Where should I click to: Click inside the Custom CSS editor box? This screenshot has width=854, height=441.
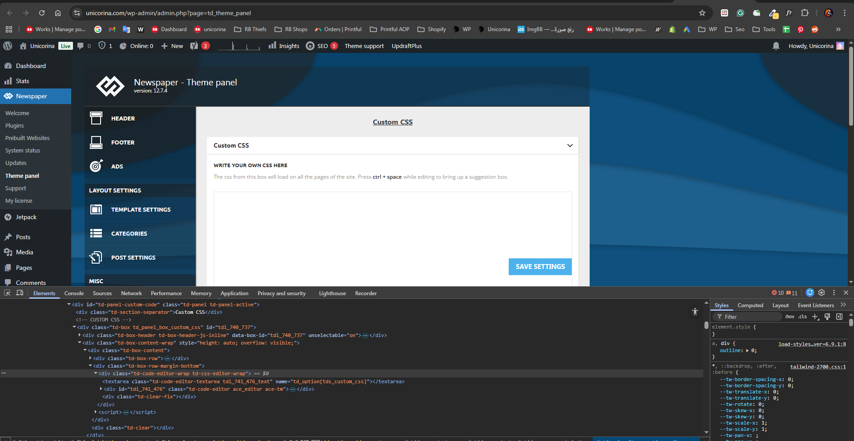point(393,238)
